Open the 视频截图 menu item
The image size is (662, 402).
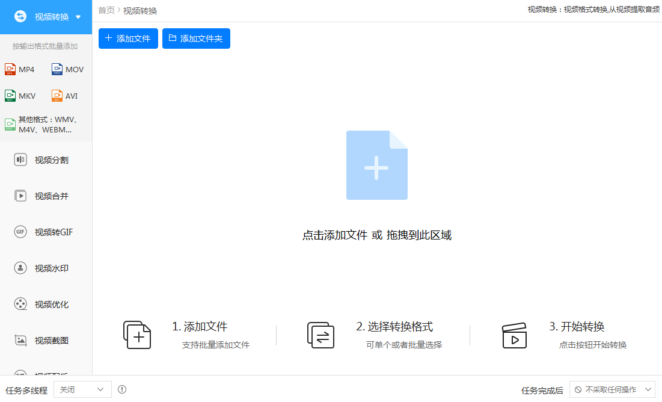[46, 340]
